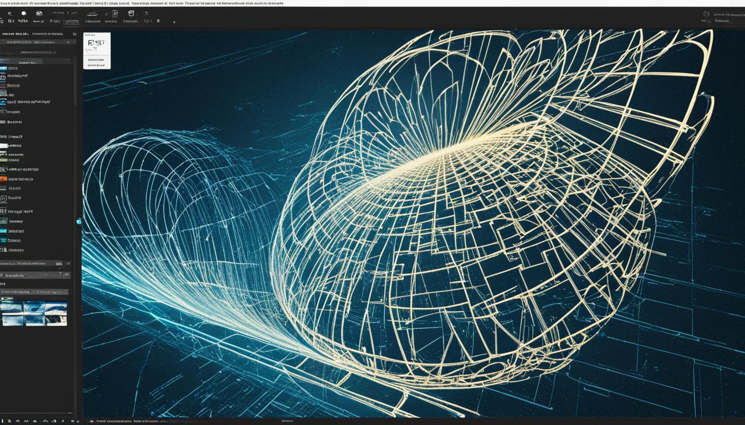The width and height of the screenshot is (745, 425).
Task: Click the disk-shaped icon in top toolbar
Action: (x=38, y=13)
